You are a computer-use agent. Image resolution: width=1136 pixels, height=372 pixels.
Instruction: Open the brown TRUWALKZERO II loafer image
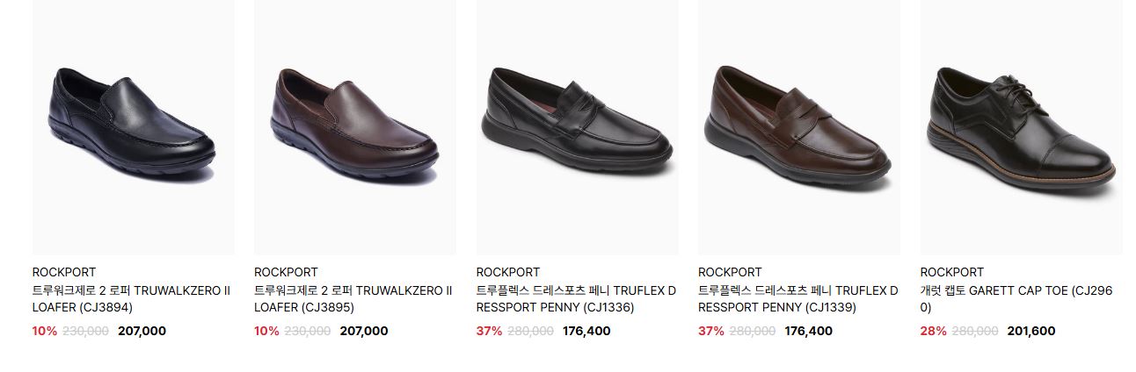coord(355,127)
